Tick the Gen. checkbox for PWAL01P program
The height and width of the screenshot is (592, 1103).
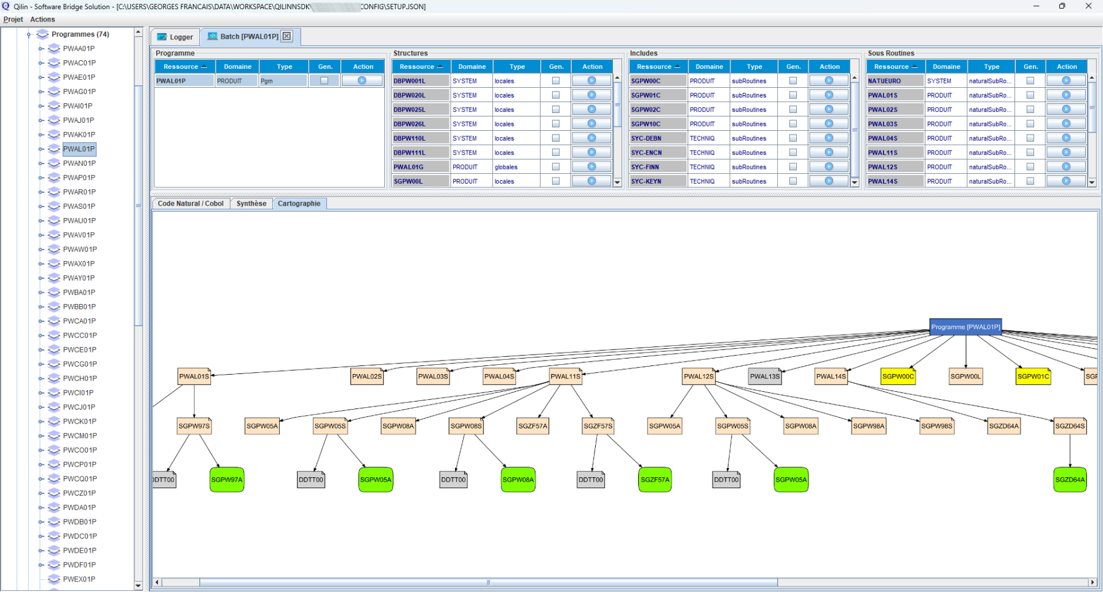324,80
